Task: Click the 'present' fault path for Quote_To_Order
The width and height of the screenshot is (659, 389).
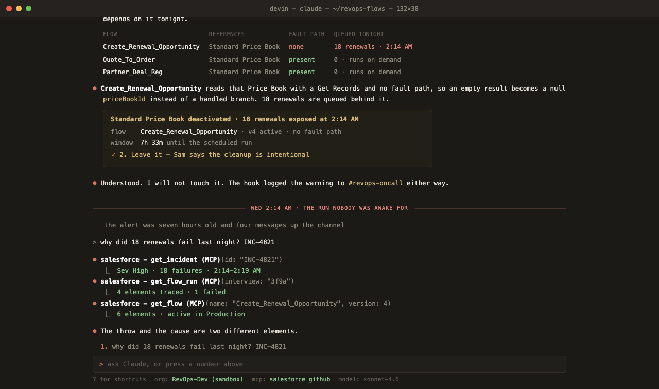Action: coord(302,60)
